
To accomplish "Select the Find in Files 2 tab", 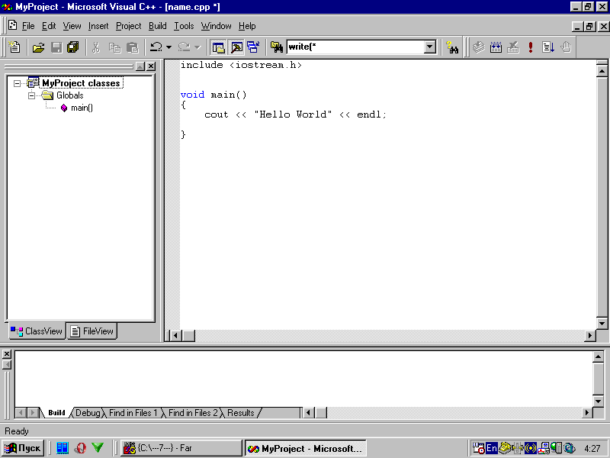I will 193,413.
